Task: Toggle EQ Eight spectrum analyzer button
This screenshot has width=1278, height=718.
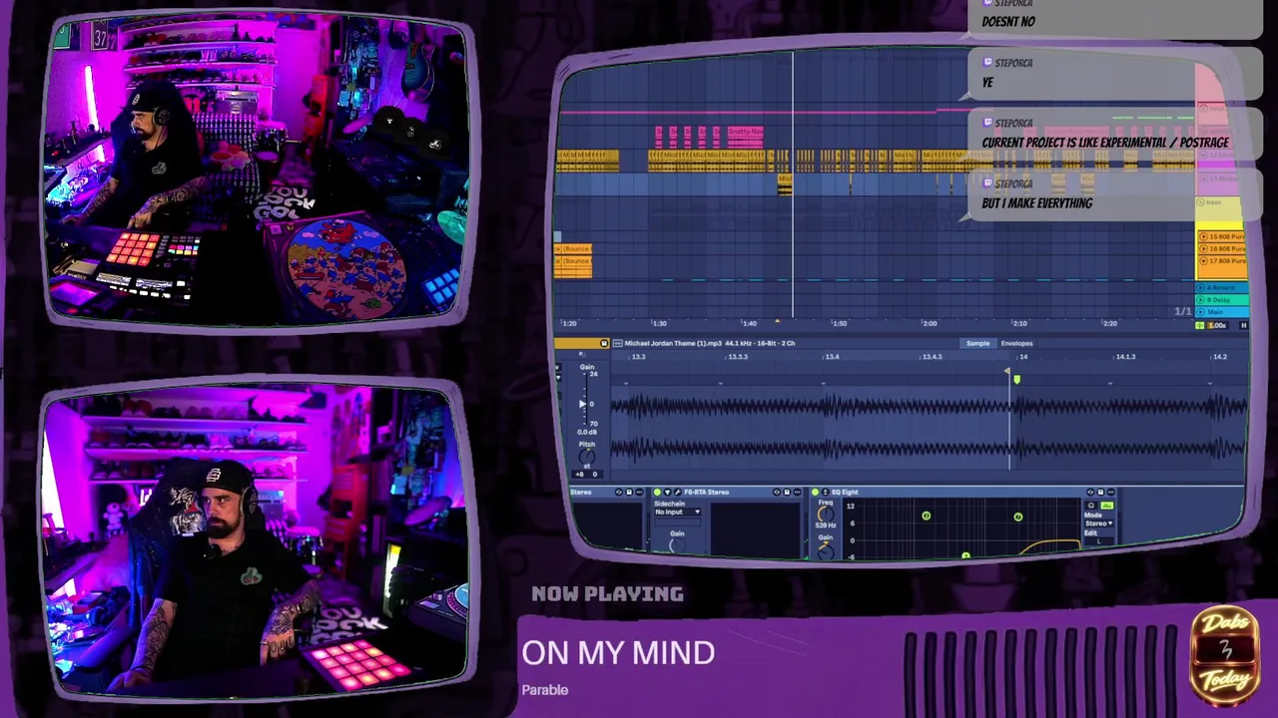Action: [x=1107, y=506]
